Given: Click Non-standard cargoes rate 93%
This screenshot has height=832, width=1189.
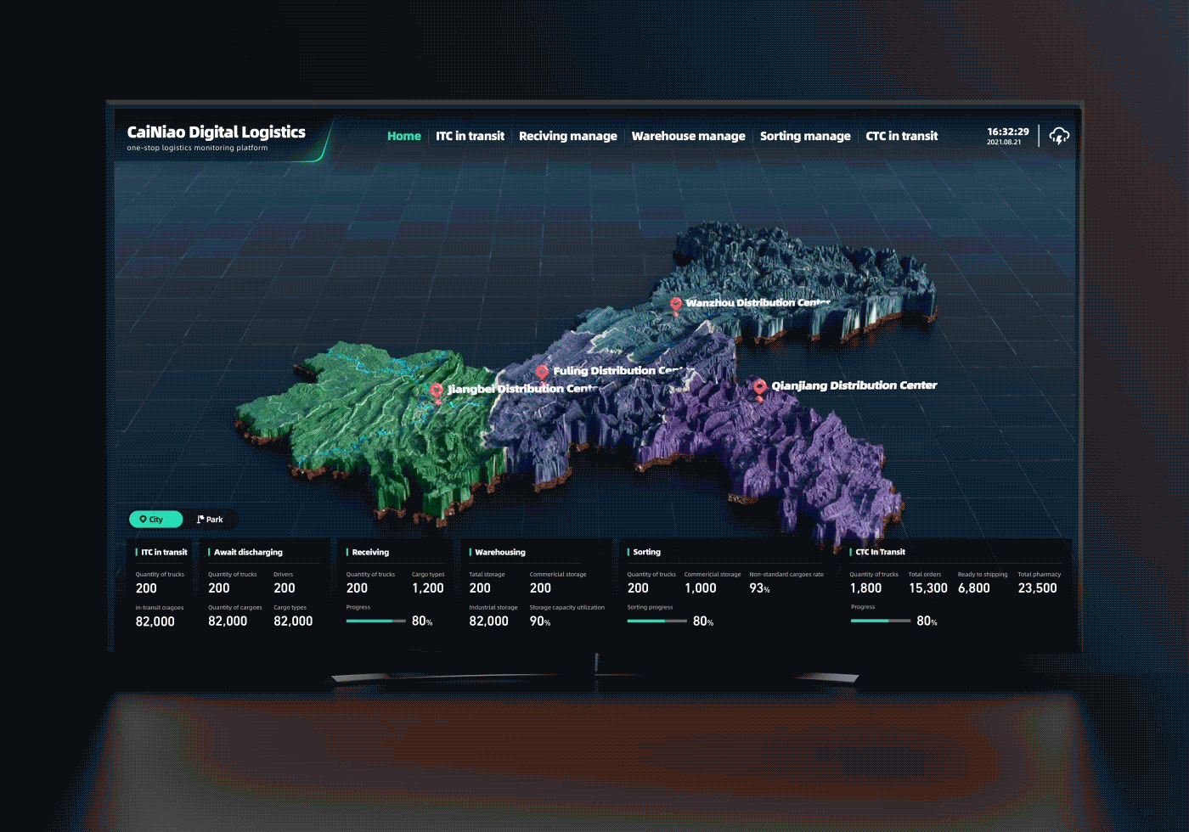Looking at the screenshot, I should (759, 588).
